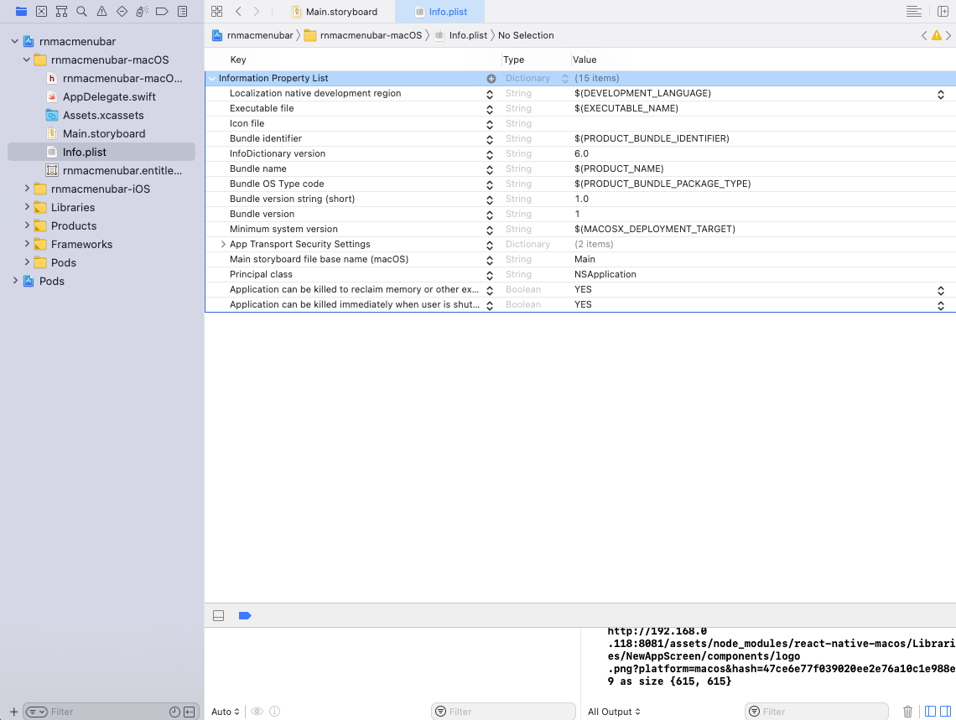Toggle the variables view pane
Screen dimensions: 956x720
point(930,712)
